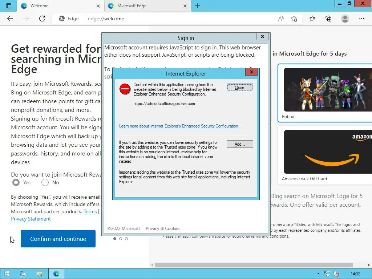The height and width of the screenshot is (279, 372).
Task: Click the Close button in Internet Explorer dialog
Action: click(240, 88)
